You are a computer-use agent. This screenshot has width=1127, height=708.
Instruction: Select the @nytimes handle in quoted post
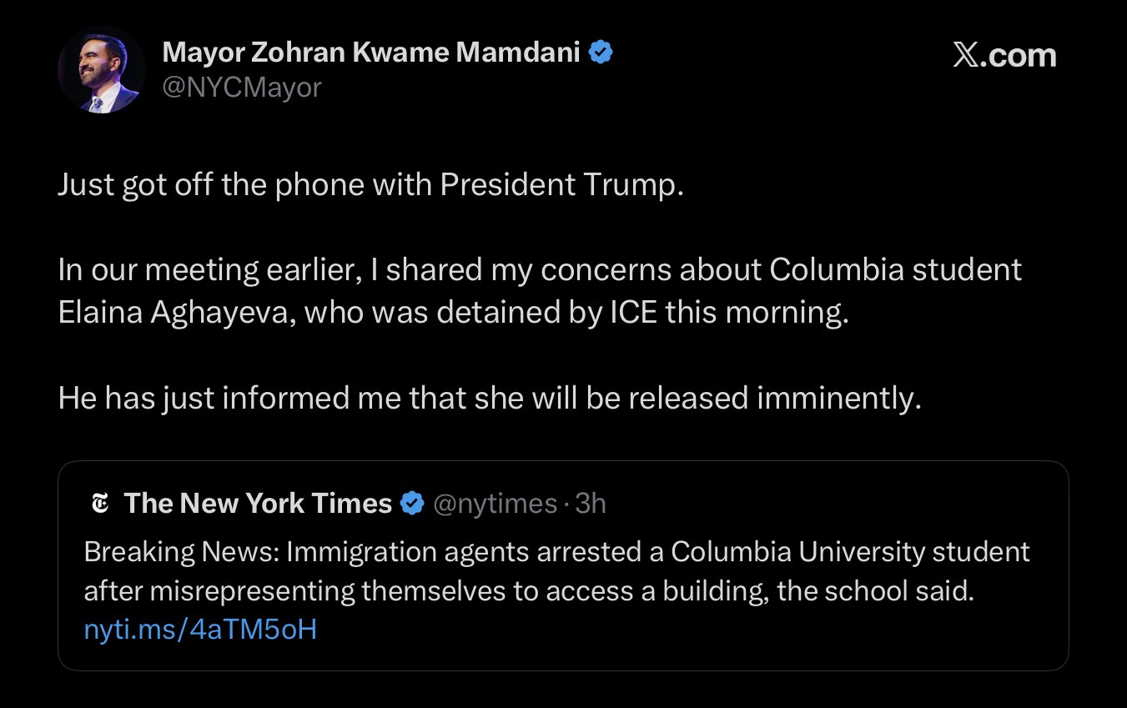pos(495,503)
